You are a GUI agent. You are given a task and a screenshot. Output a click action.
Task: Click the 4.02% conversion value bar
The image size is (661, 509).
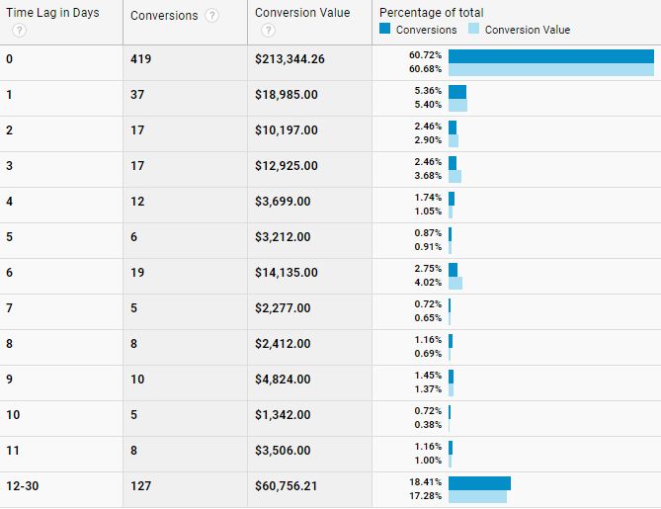coord(454,284)
